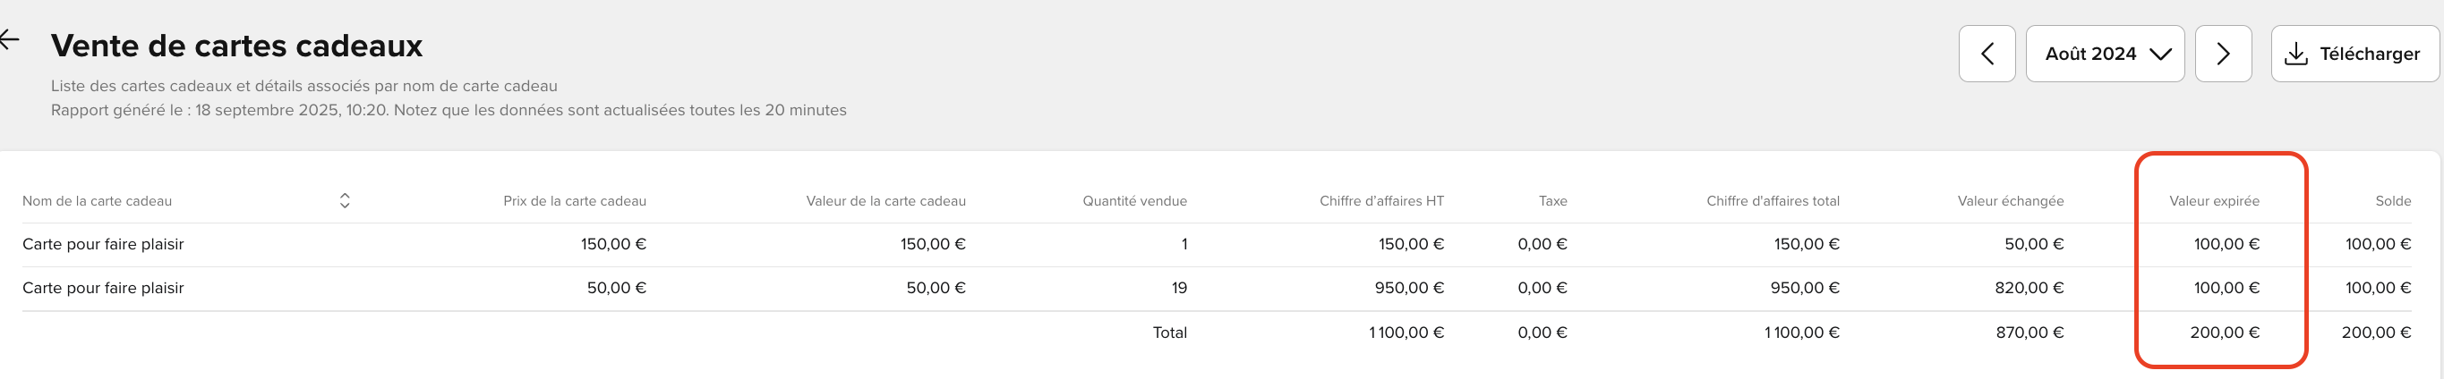Select the 'Valeur échangée' column header
The height and width of the screenshot is (379, 2444).
(x=2011, y=201)
